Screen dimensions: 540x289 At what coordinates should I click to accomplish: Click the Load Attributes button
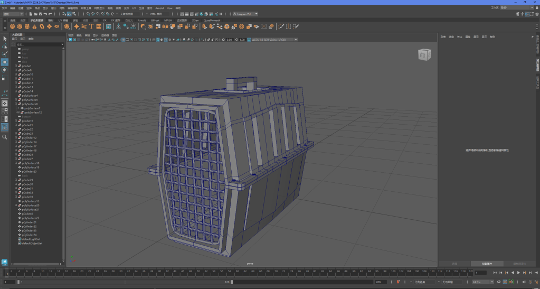(488, 263)
